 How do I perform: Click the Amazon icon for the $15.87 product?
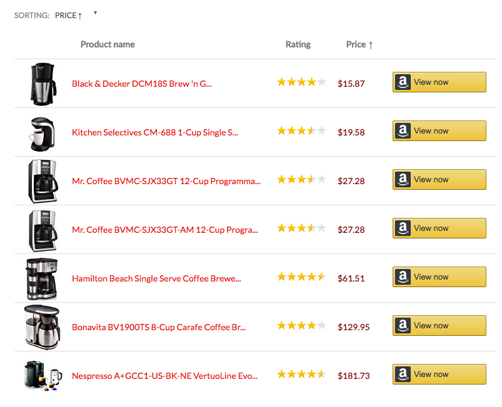[403, 82]
